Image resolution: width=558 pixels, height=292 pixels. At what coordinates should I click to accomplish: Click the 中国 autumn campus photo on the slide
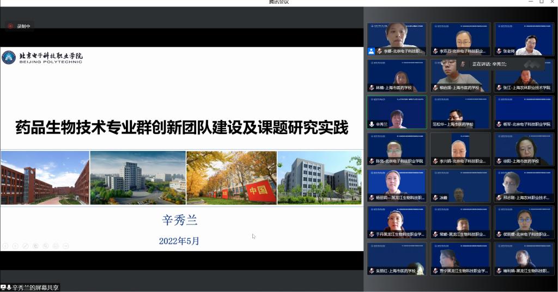click(x=231, y=178)
